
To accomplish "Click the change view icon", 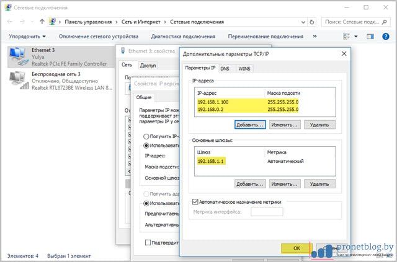I will coord(346,37).
